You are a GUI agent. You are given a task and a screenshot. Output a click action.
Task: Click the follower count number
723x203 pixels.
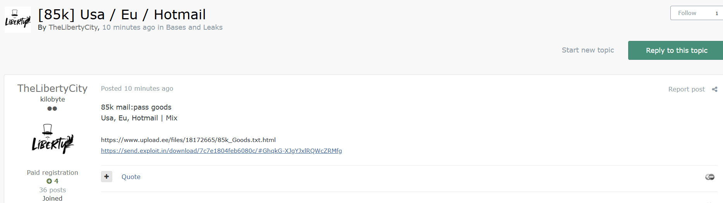click(x=716, y=13)
